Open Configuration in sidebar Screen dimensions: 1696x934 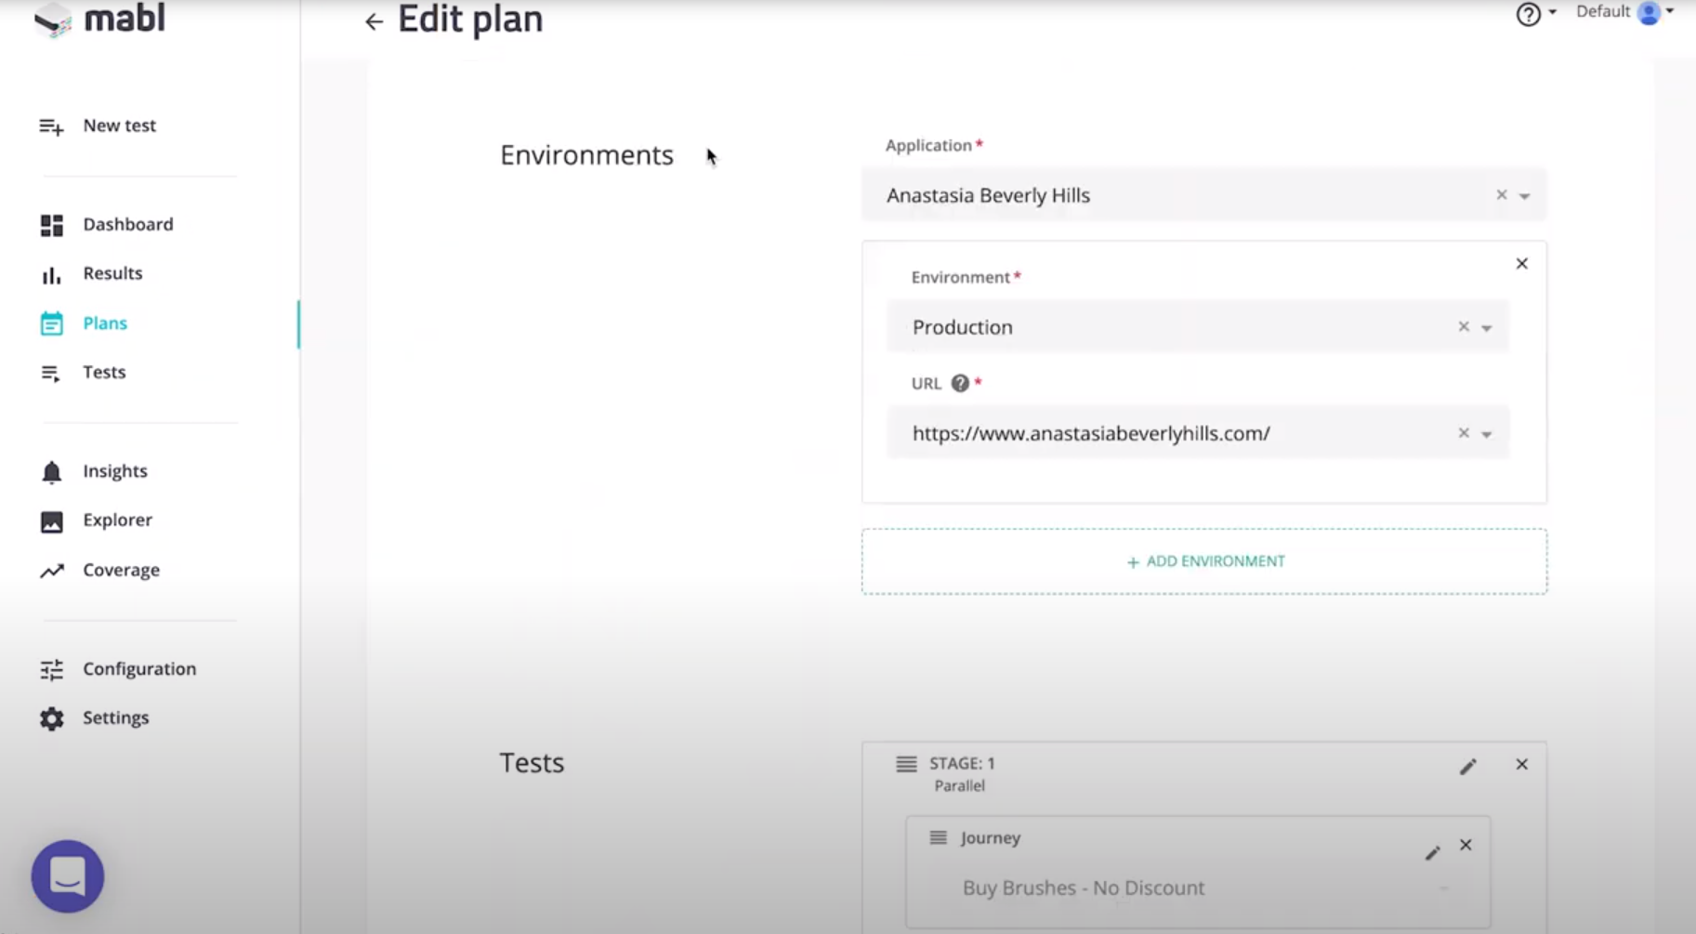[139, 669]
